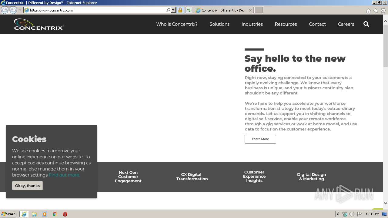Open the Resources menu
This screenshot has width=388, height=218.
[x=286, y=24]
